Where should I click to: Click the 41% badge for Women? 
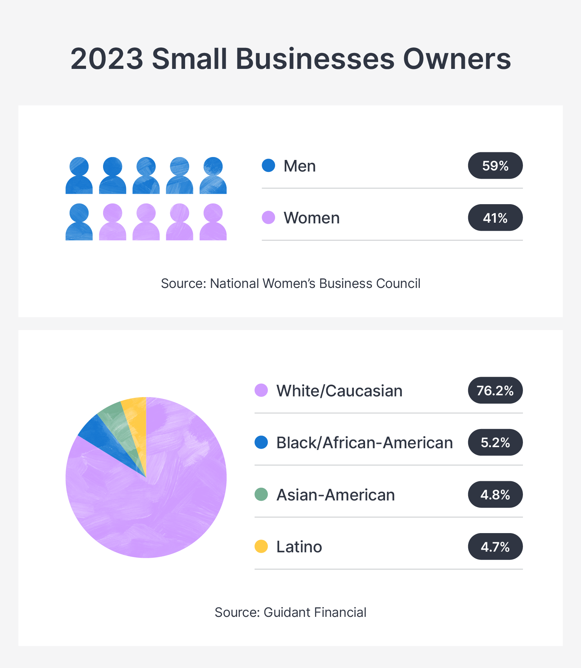[495, 218]
